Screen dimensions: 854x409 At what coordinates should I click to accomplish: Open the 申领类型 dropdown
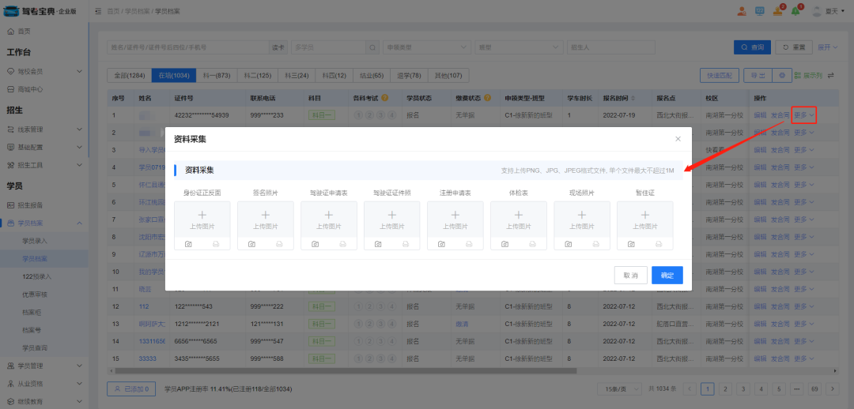coord(427,47)
